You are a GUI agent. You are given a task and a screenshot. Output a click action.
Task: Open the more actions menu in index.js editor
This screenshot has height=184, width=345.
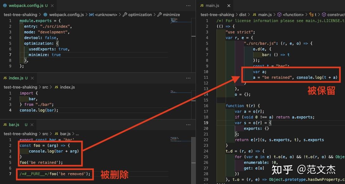188,78
